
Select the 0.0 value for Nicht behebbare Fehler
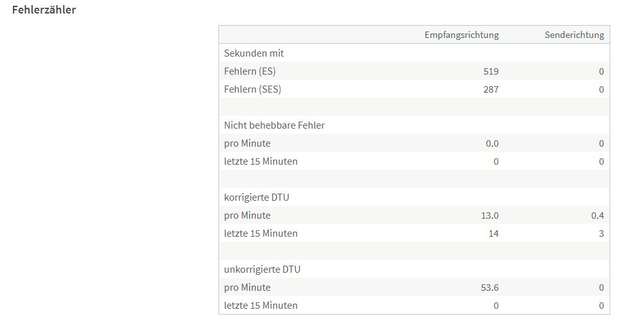pyautogui.click(x=492, y=143)
